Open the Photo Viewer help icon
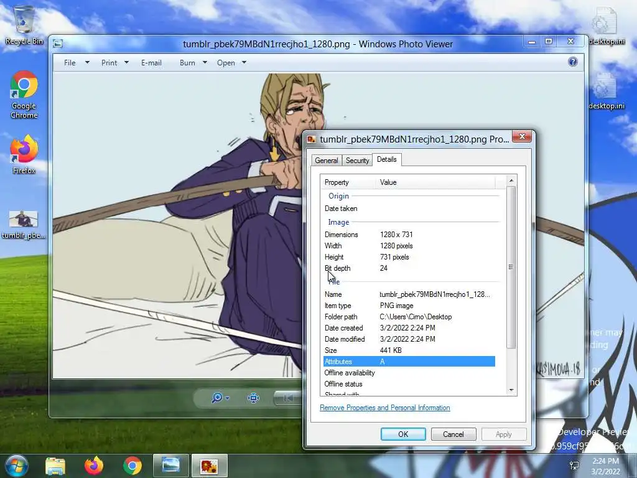637x478 pixels. tap(572, 62)
